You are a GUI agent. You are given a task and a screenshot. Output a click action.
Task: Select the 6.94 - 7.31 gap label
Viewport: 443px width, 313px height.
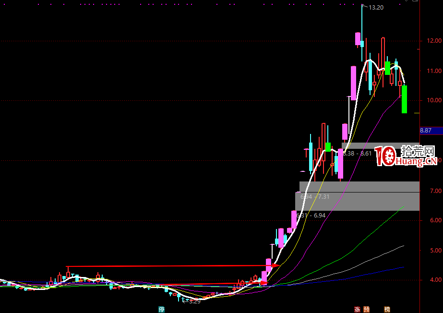[x=315, y=197]
